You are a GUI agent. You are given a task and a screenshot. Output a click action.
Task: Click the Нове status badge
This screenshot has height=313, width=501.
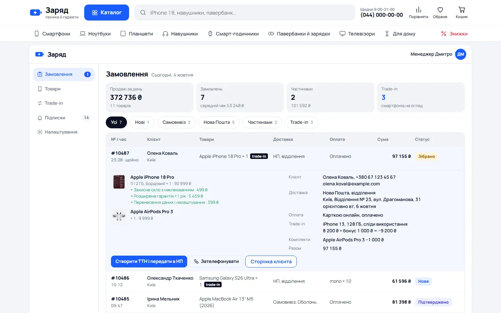(x=423, y=281)
